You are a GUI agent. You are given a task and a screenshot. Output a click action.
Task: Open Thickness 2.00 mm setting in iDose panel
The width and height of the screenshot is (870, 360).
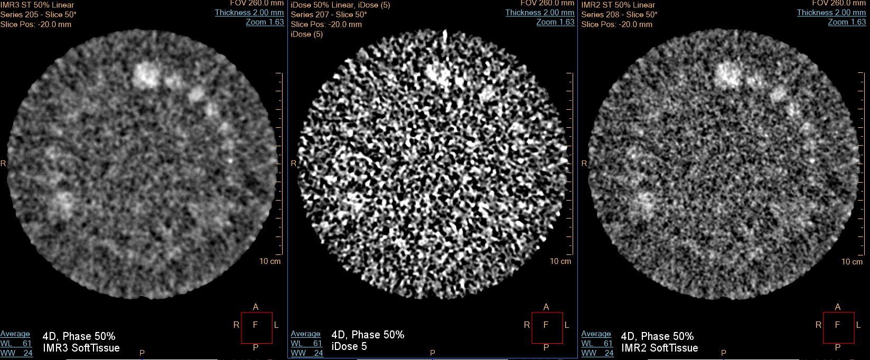[x=539, y=13]
